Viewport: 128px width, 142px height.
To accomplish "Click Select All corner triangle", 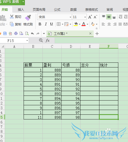I will coord(3,46).
